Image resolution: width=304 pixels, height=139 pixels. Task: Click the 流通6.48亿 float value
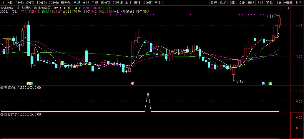pyautogui.click(x=134, y=12)
